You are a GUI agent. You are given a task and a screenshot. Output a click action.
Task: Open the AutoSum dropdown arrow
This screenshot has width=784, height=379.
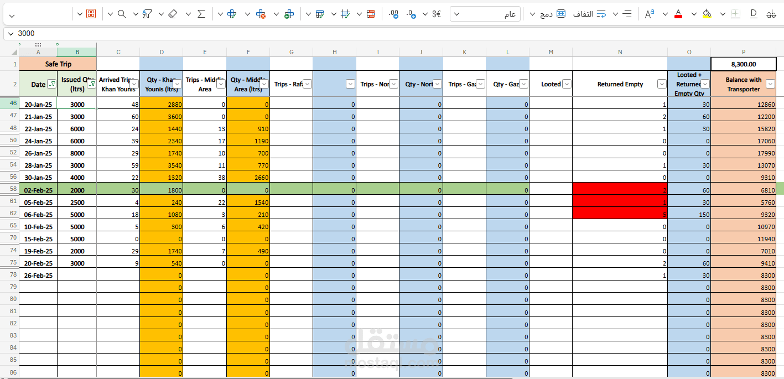[188, 14]
